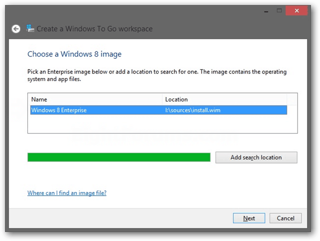The width and height of the screenshot is (320, 241).
Task: Sort the image list by Location column
Action: point(224,99)
